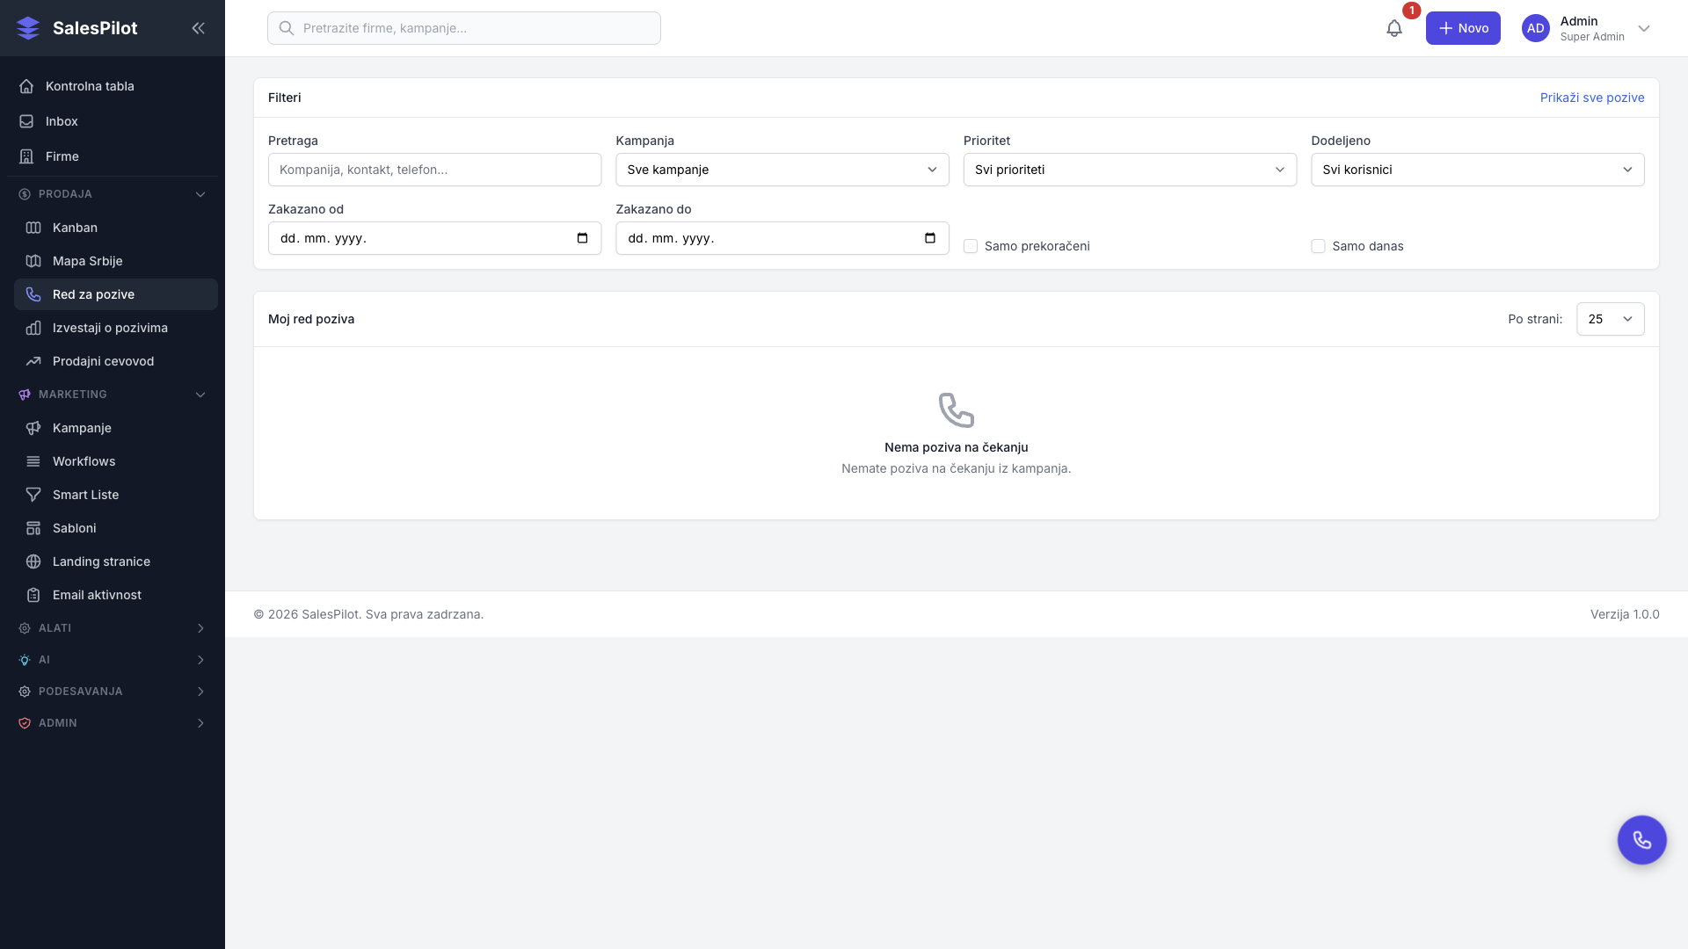The image size is (1688, 949).
Task: Click the calendar icon in Zakazano do
Action: point(930,238)
